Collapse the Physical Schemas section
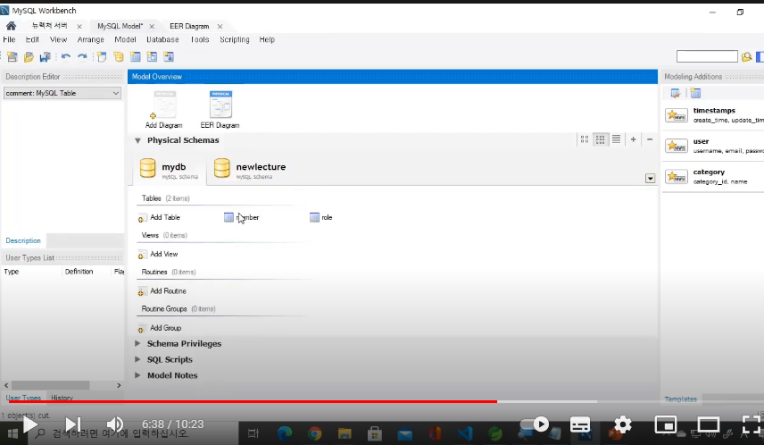764x445 pixels. pos(137,140)
